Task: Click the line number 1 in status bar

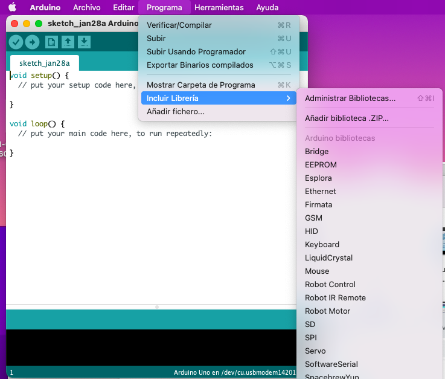Action: (11, 372)
